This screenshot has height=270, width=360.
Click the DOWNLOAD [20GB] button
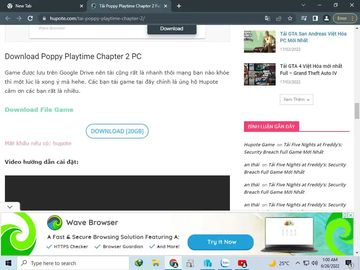tap(117, 131)
